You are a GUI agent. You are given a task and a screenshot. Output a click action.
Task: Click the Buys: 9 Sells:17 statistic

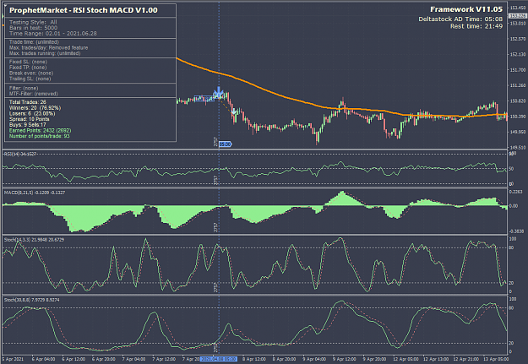click(28, 125)
